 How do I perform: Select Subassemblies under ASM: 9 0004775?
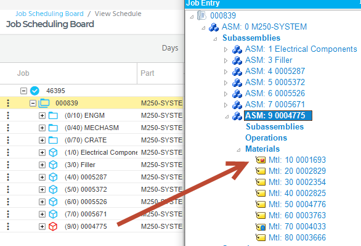(275, 126)
